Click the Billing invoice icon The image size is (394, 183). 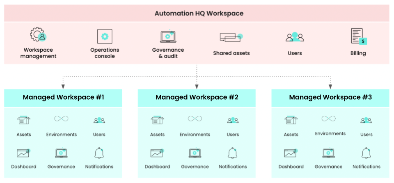click(358, 37)
